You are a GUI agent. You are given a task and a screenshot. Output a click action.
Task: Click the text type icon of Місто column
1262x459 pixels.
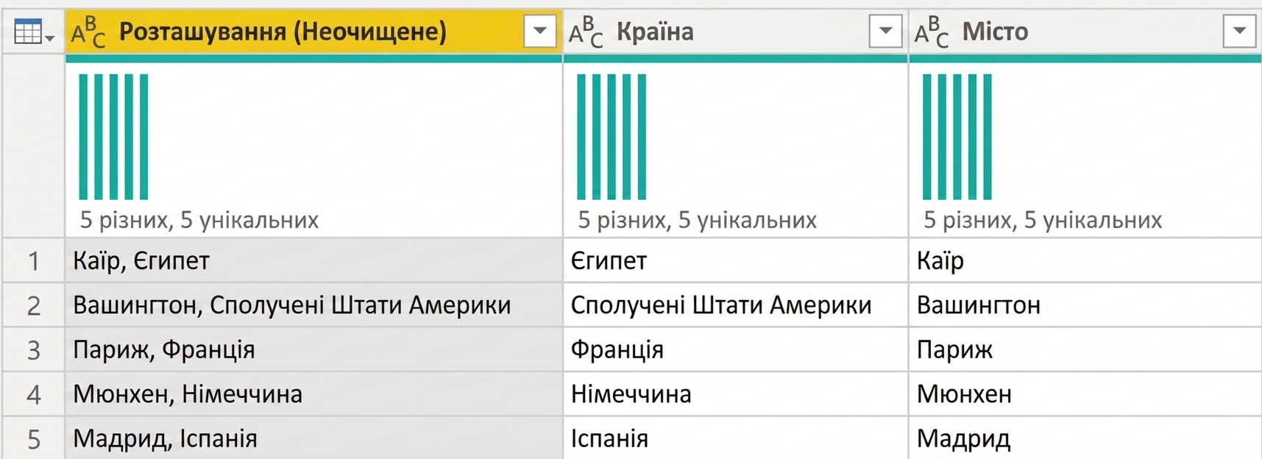(932, 32)
